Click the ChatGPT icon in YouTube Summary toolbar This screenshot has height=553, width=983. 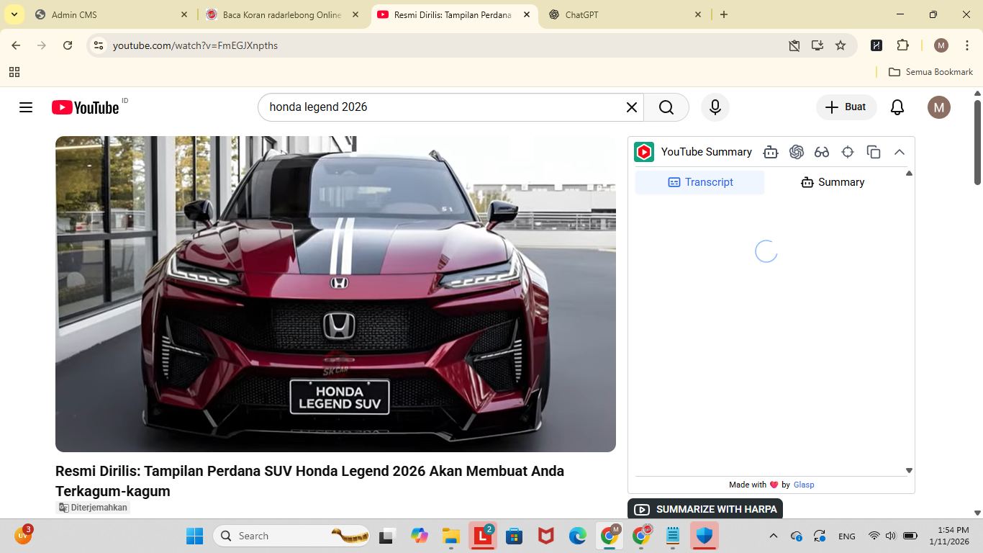point(797,152)
